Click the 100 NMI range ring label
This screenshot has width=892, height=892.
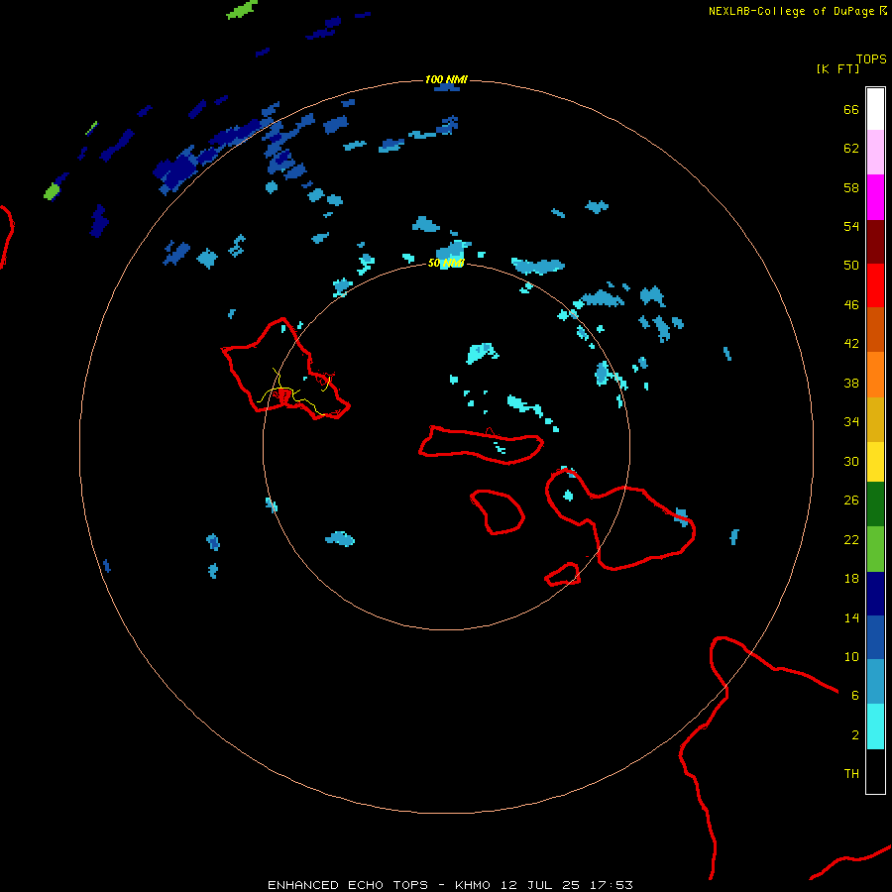click(x=446, y=79)
